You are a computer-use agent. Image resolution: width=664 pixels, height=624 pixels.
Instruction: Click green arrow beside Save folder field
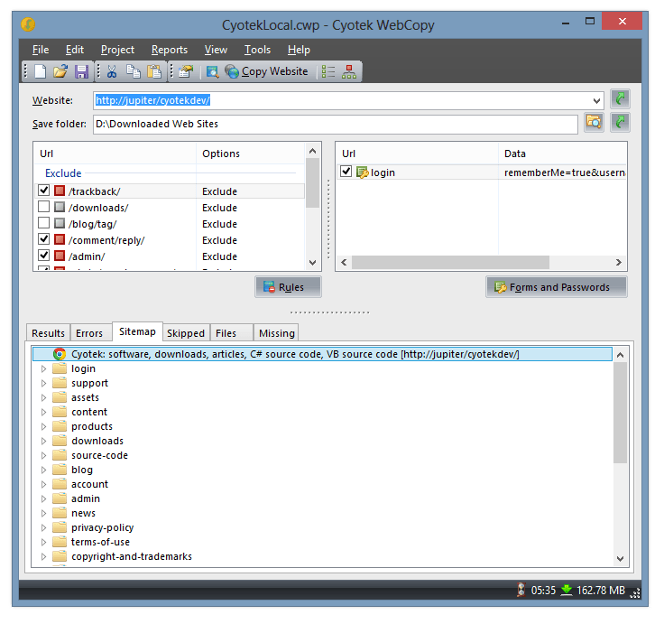pyautogui.click(x=620, y=123)
